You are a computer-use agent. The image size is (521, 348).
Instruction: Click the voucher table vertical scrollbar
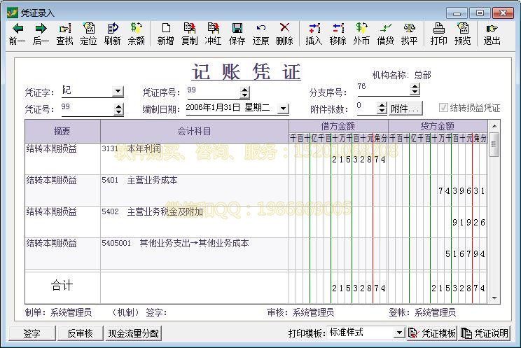click(x=494, y=210)
